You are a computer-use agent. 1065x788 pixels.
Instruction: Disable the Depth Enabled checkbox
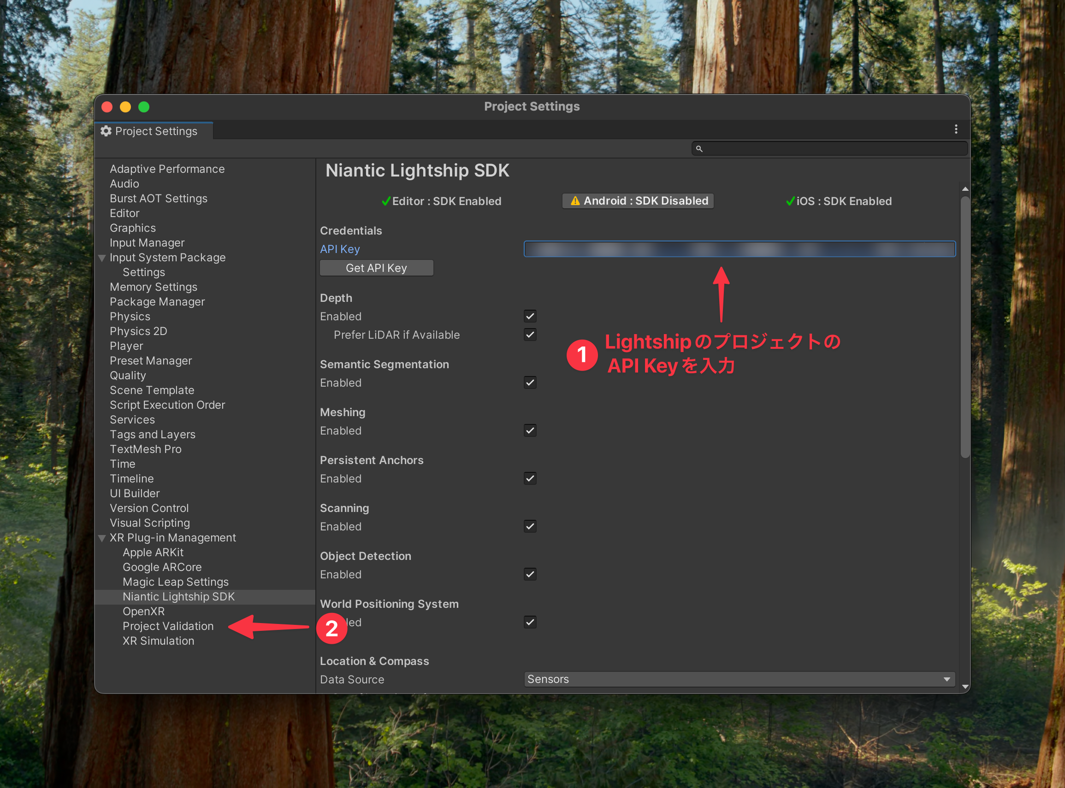[x=530, y=316]
